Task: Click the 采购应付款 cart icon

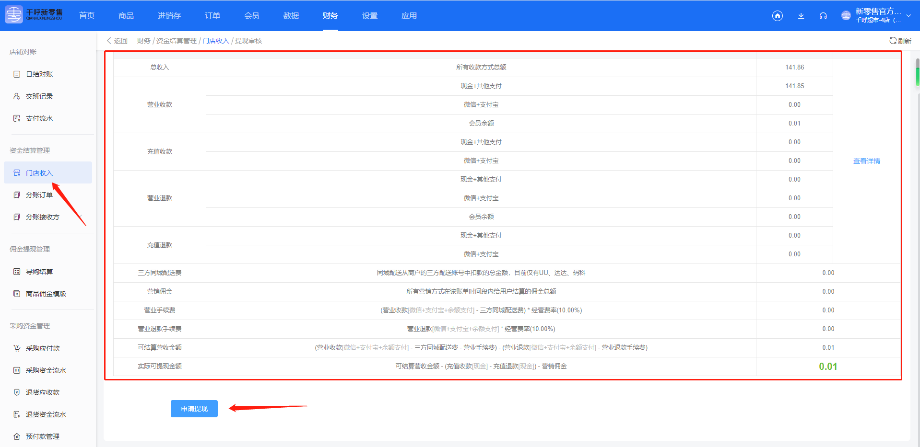Action: tap(17, 348)
